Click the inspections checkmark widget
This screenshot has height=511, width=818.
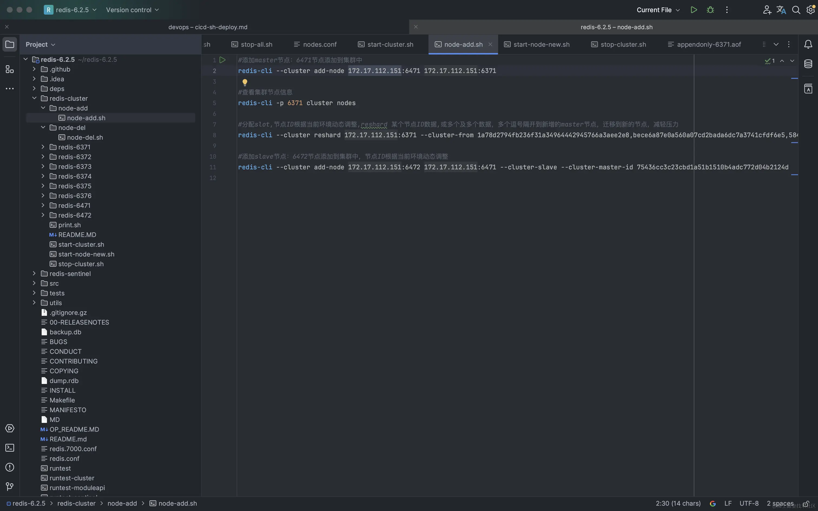pyautogui.click(x=770, y=61)
